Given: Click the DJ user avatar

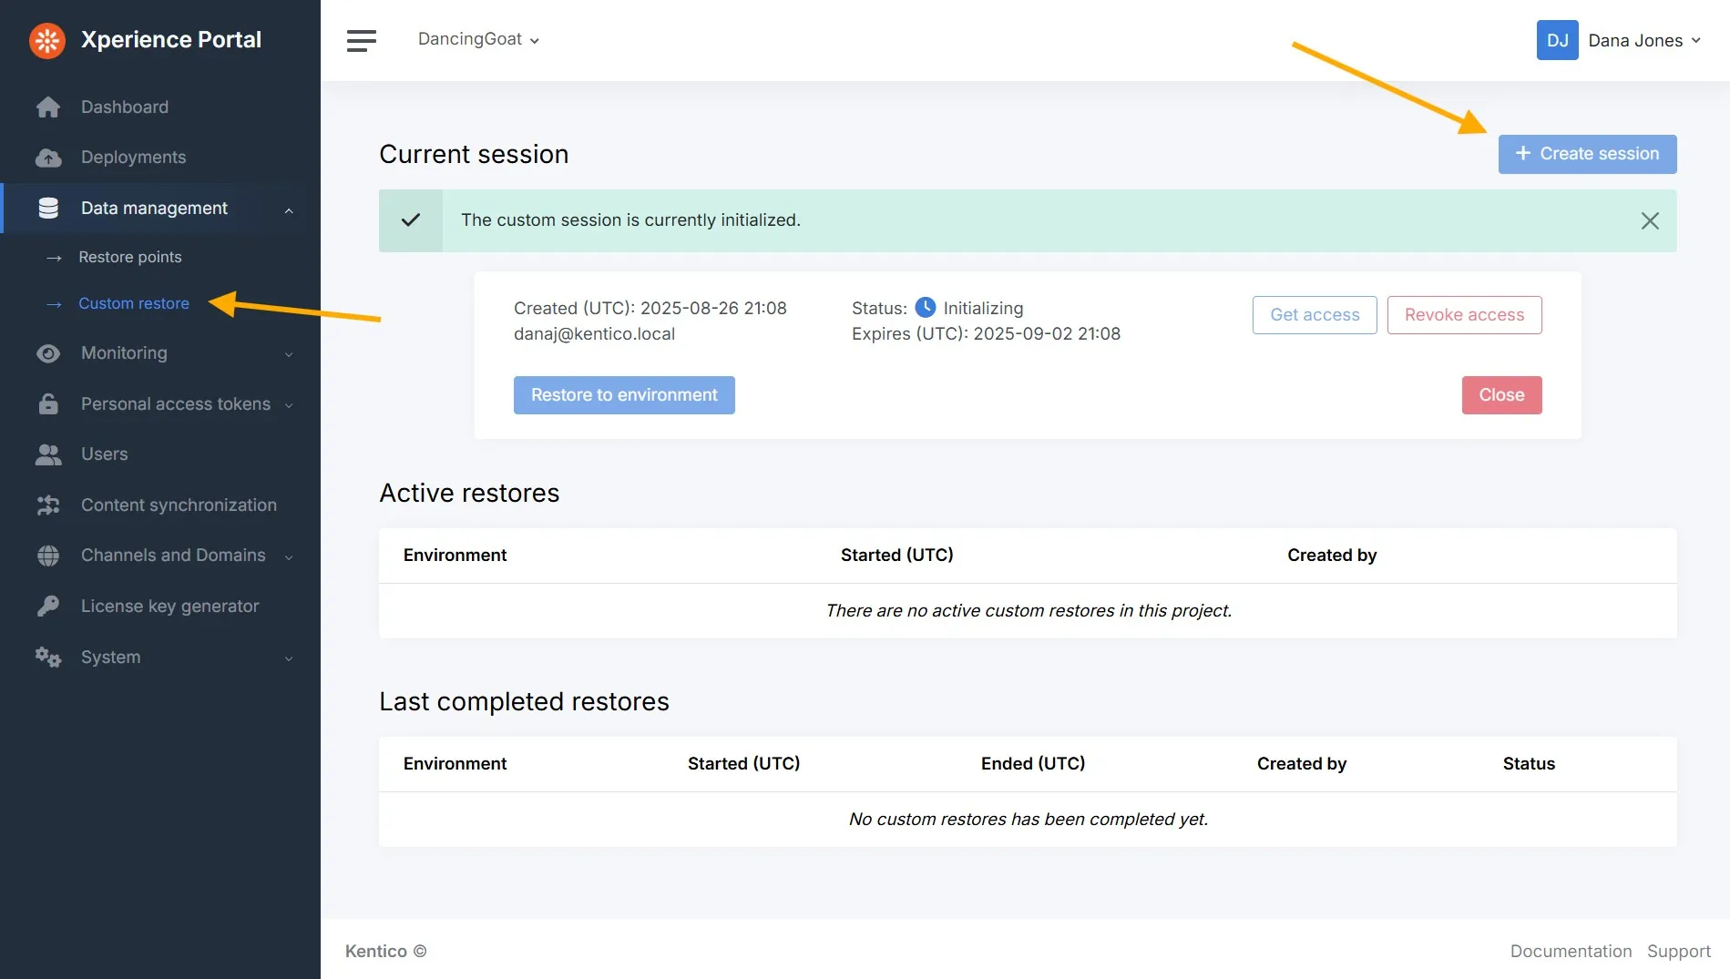Looking at the screenshot, I should (1557, 40).
